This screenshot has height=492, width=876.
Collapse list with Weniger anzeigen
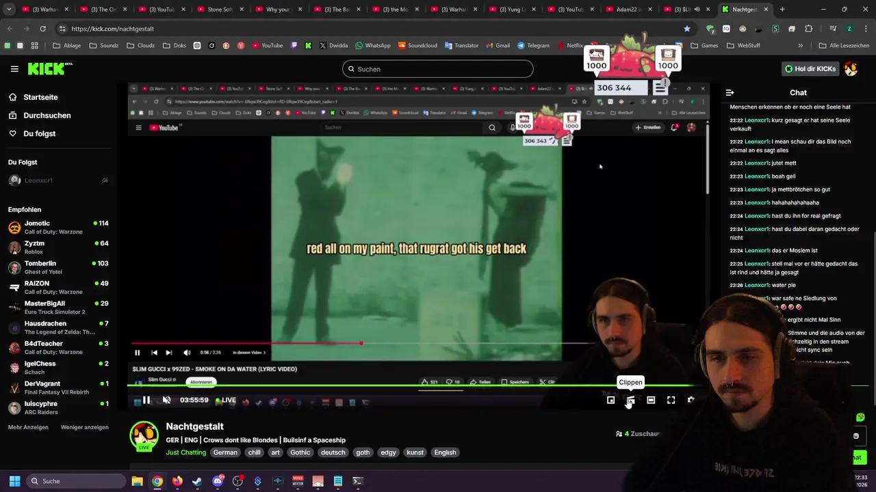(85, 427)
